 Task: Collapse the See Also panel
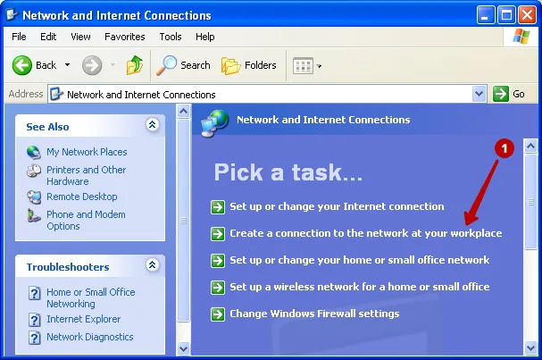(153, 124)
